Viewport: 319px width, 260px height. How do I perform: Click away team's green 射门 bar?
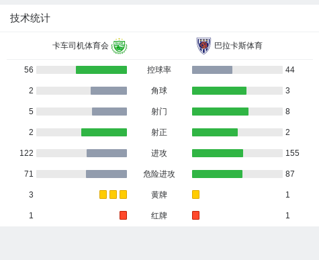pyautogui.click(x=220, y=112)
